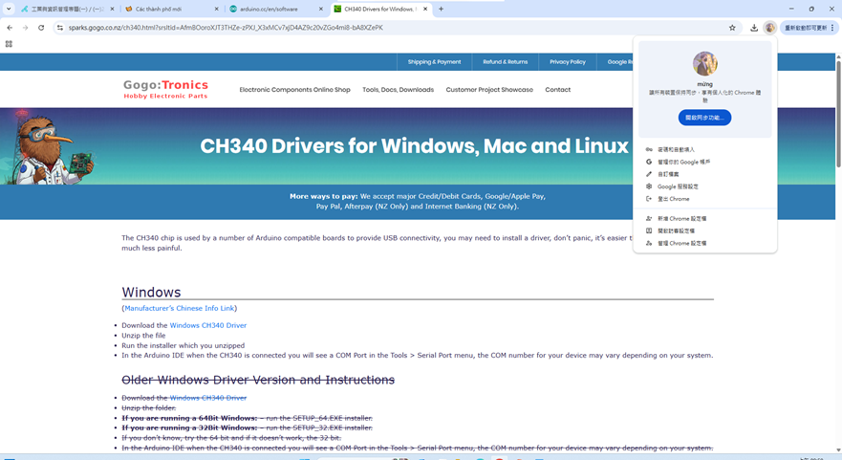This screenshot has width=842, height=460.
Task: Click the URL address bar field
Action: coord(382,28)
